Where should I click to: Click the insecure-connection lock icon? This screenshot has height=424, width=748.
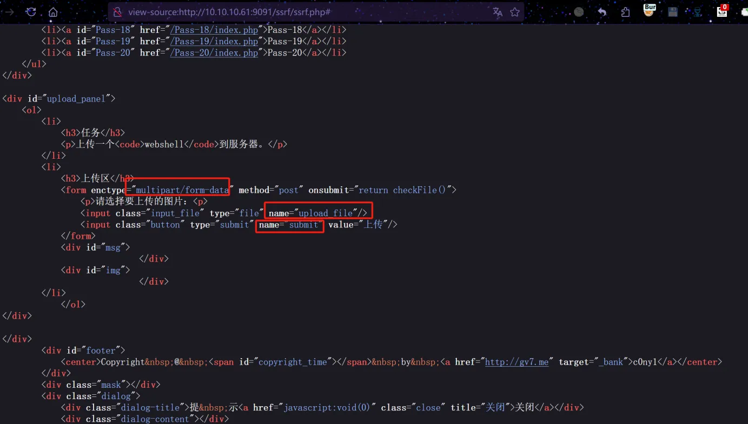117,12
